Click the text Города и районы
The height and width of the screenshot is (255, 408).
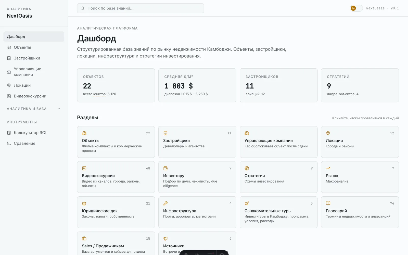click(x=340, y=146)
